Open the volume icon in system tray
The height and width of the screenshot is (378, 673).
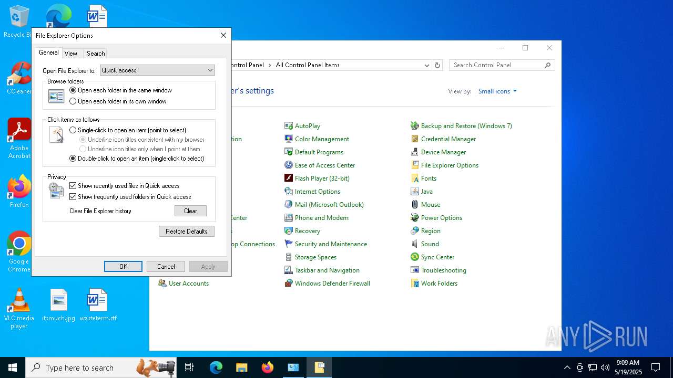(x=605, y=367)
